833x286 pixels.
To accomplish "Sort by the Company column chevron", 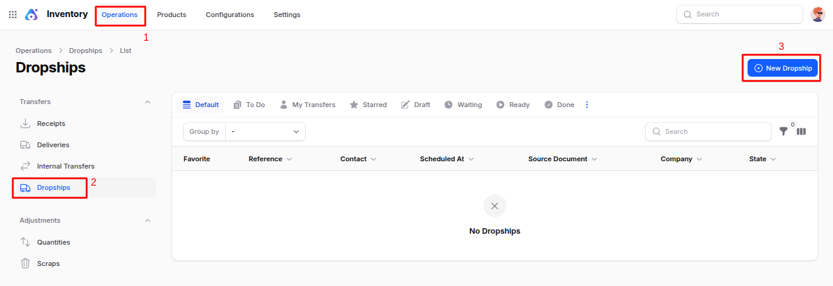I will [x=699, y=159].
